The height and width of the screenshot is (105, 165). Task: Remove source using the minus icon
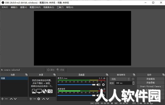pyautogui.click(x=35, y=99)
